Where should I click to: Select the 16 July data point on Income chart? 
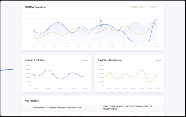[x=60, y=79]
